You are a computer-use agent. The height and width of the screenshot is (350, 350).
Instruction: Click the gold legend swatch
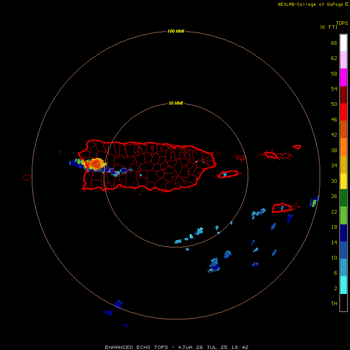(x=343, y=164)
